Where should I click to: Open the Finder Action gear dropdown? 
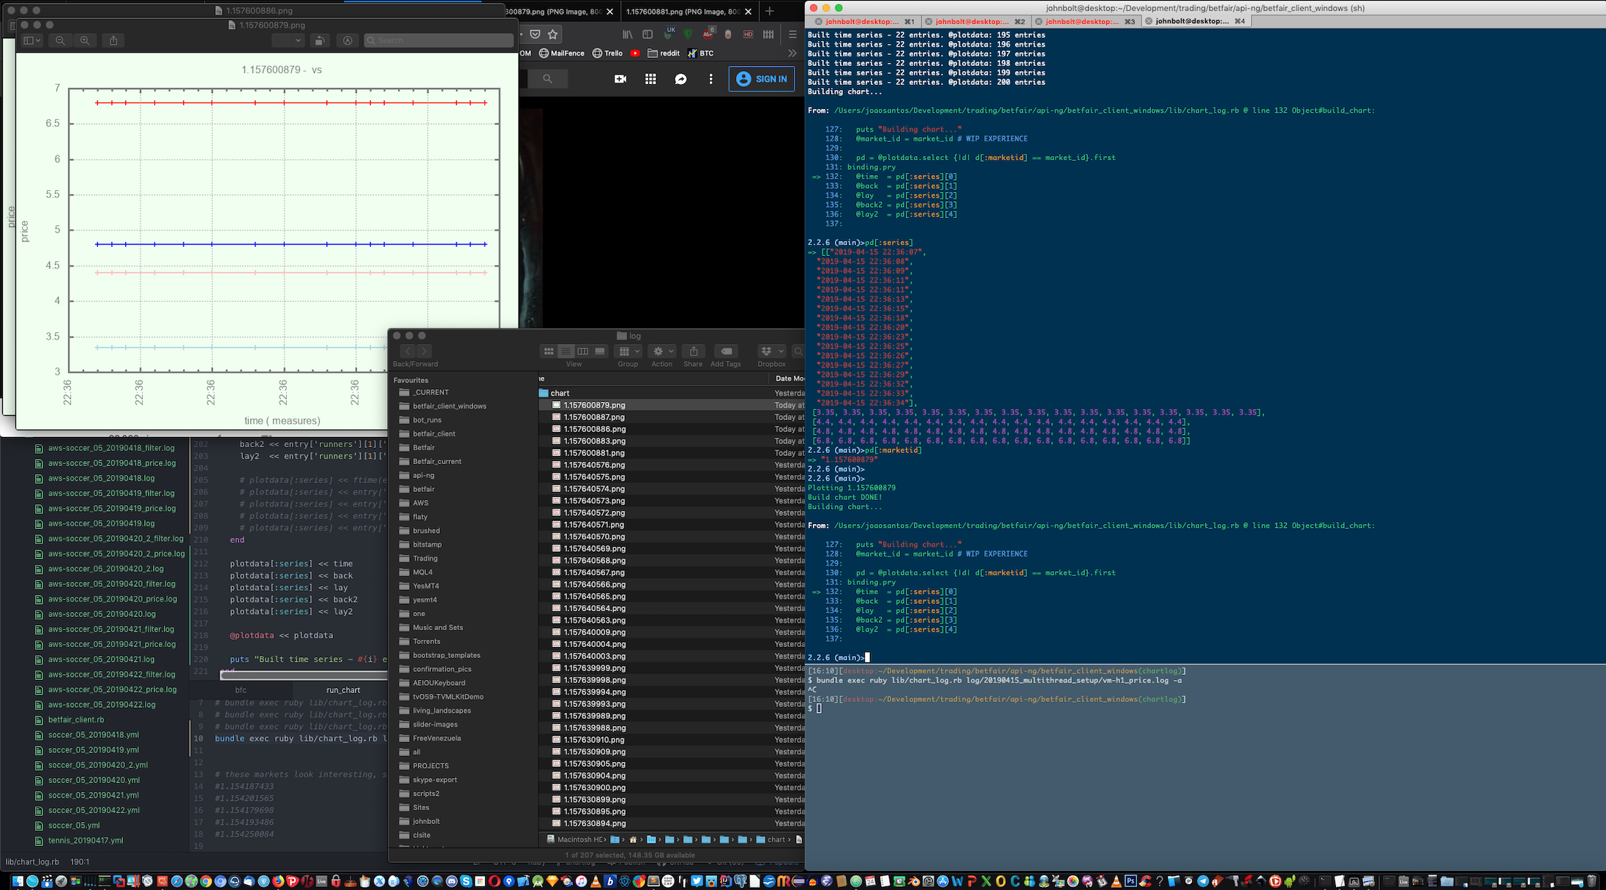(x=662, y=351)
